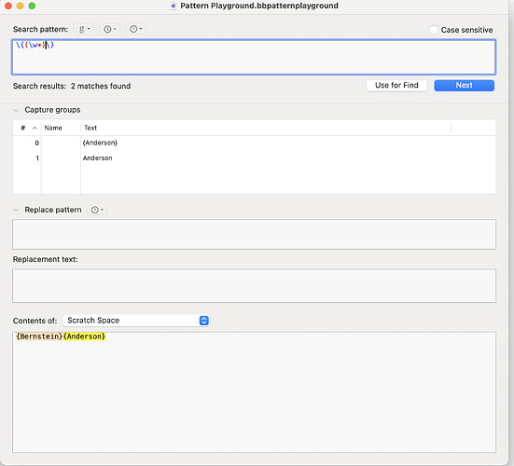Open the saved Grep patterns 'g' popup

(x=84, y=29)
